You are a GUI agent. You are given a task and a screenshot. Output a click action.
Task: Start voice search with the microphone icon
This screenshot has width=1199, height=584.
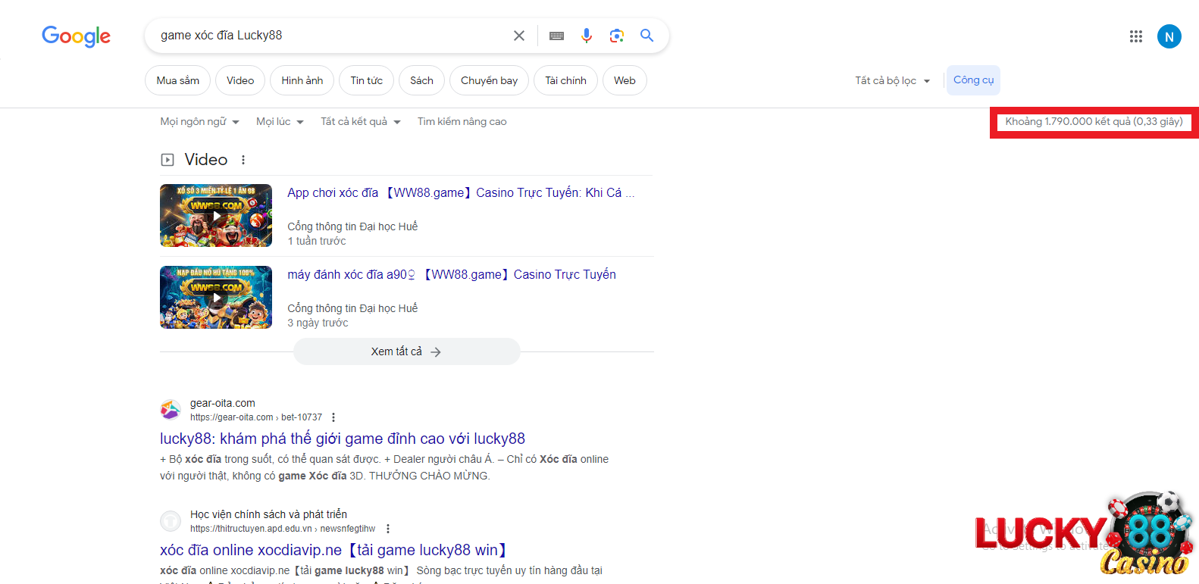587,36
